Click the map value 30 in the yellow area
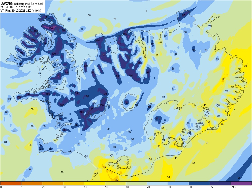The height and width of the screenshot is (189, 252). [x=117, y=180]
